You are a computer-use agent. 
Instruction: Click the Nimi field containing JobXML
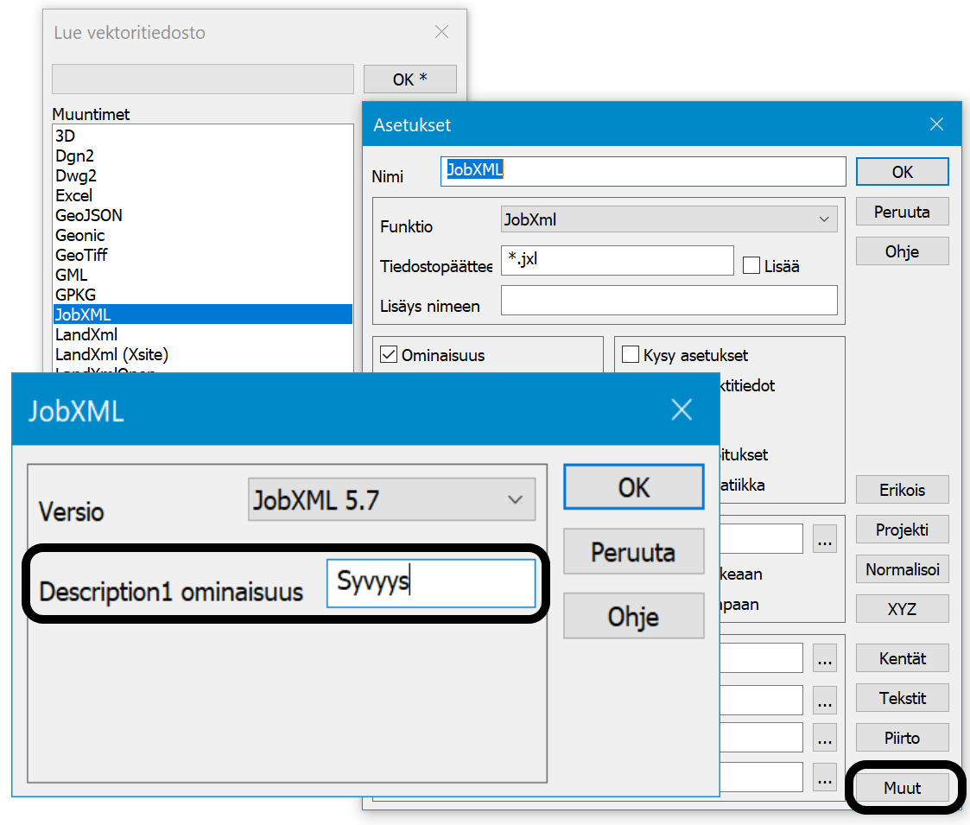[643, 171]
